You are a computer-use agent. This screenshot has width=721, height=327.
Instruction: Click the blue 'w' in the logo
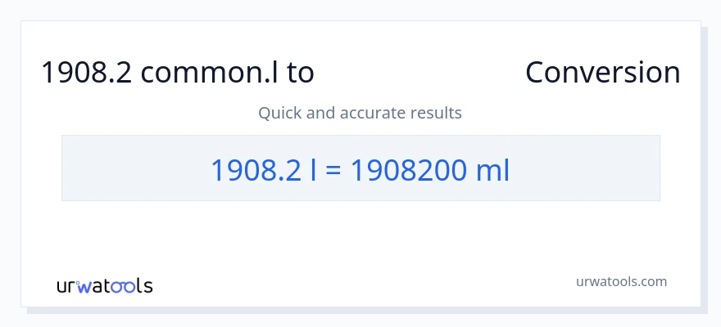point(86,286)
